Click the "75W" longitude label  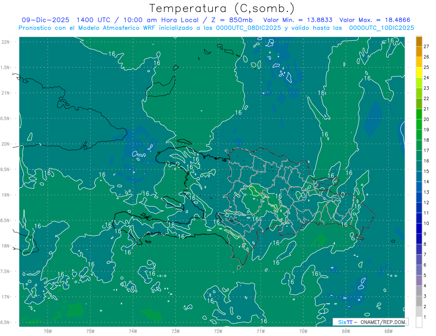(x=90, y=331)
